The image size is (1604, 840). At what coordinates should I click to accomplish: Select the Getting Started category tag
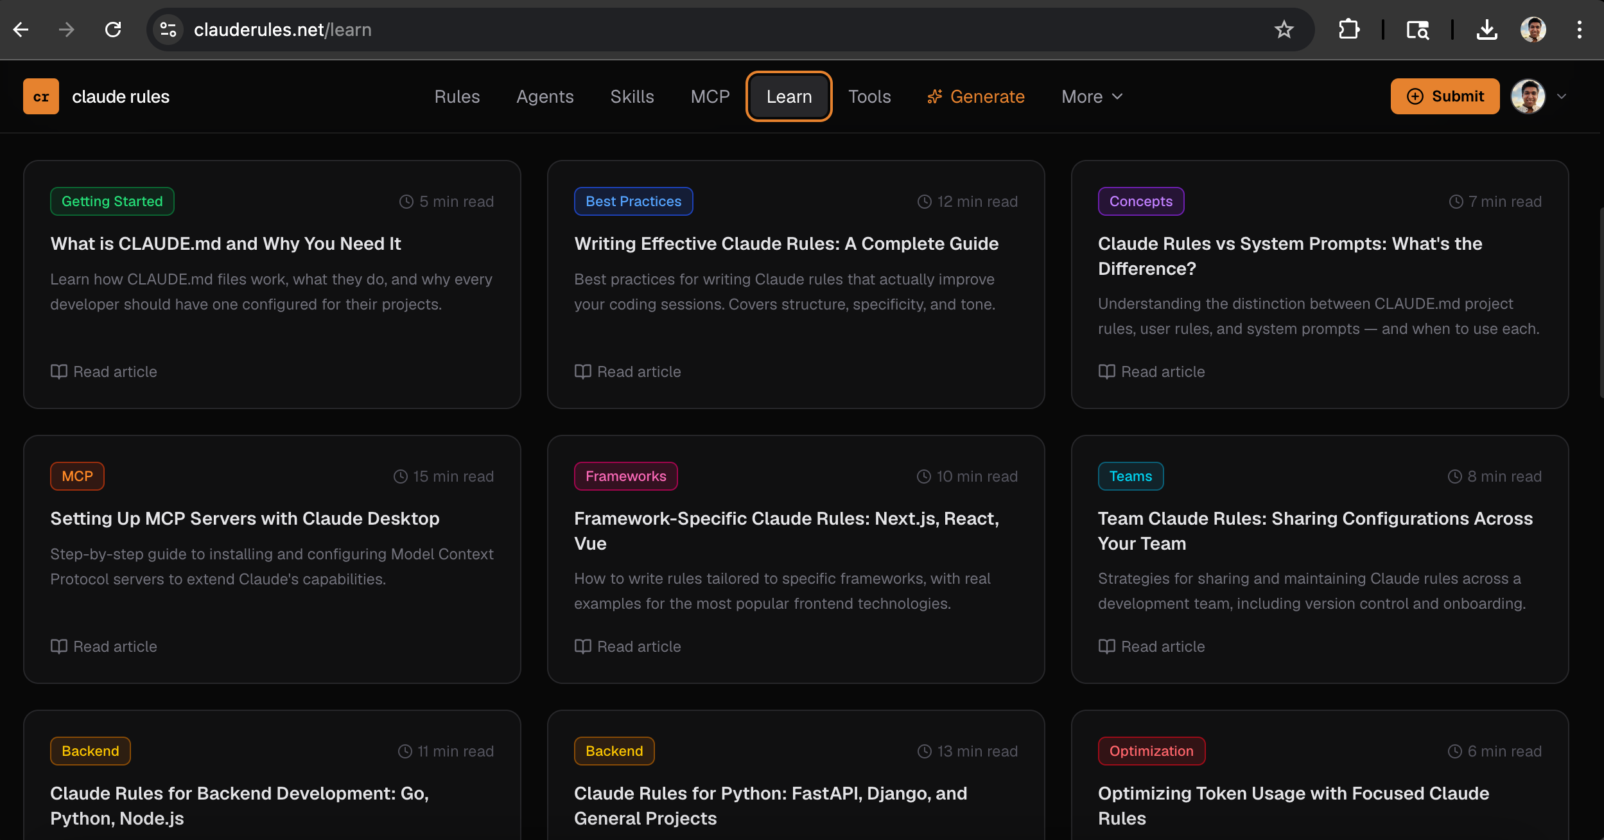click(x=112, y=201)
